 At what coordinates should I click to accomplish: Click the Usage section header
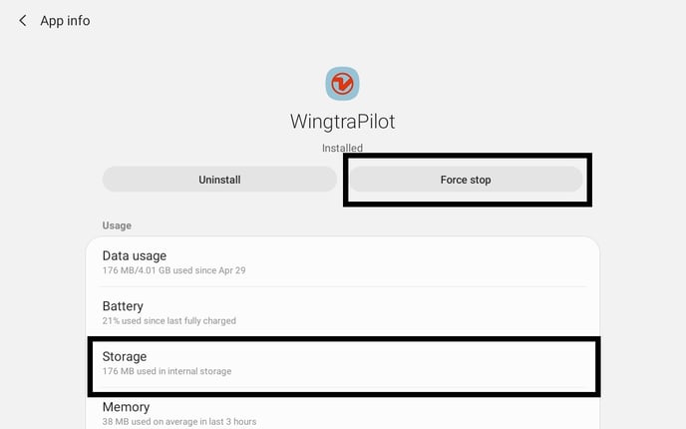(117, 226)
